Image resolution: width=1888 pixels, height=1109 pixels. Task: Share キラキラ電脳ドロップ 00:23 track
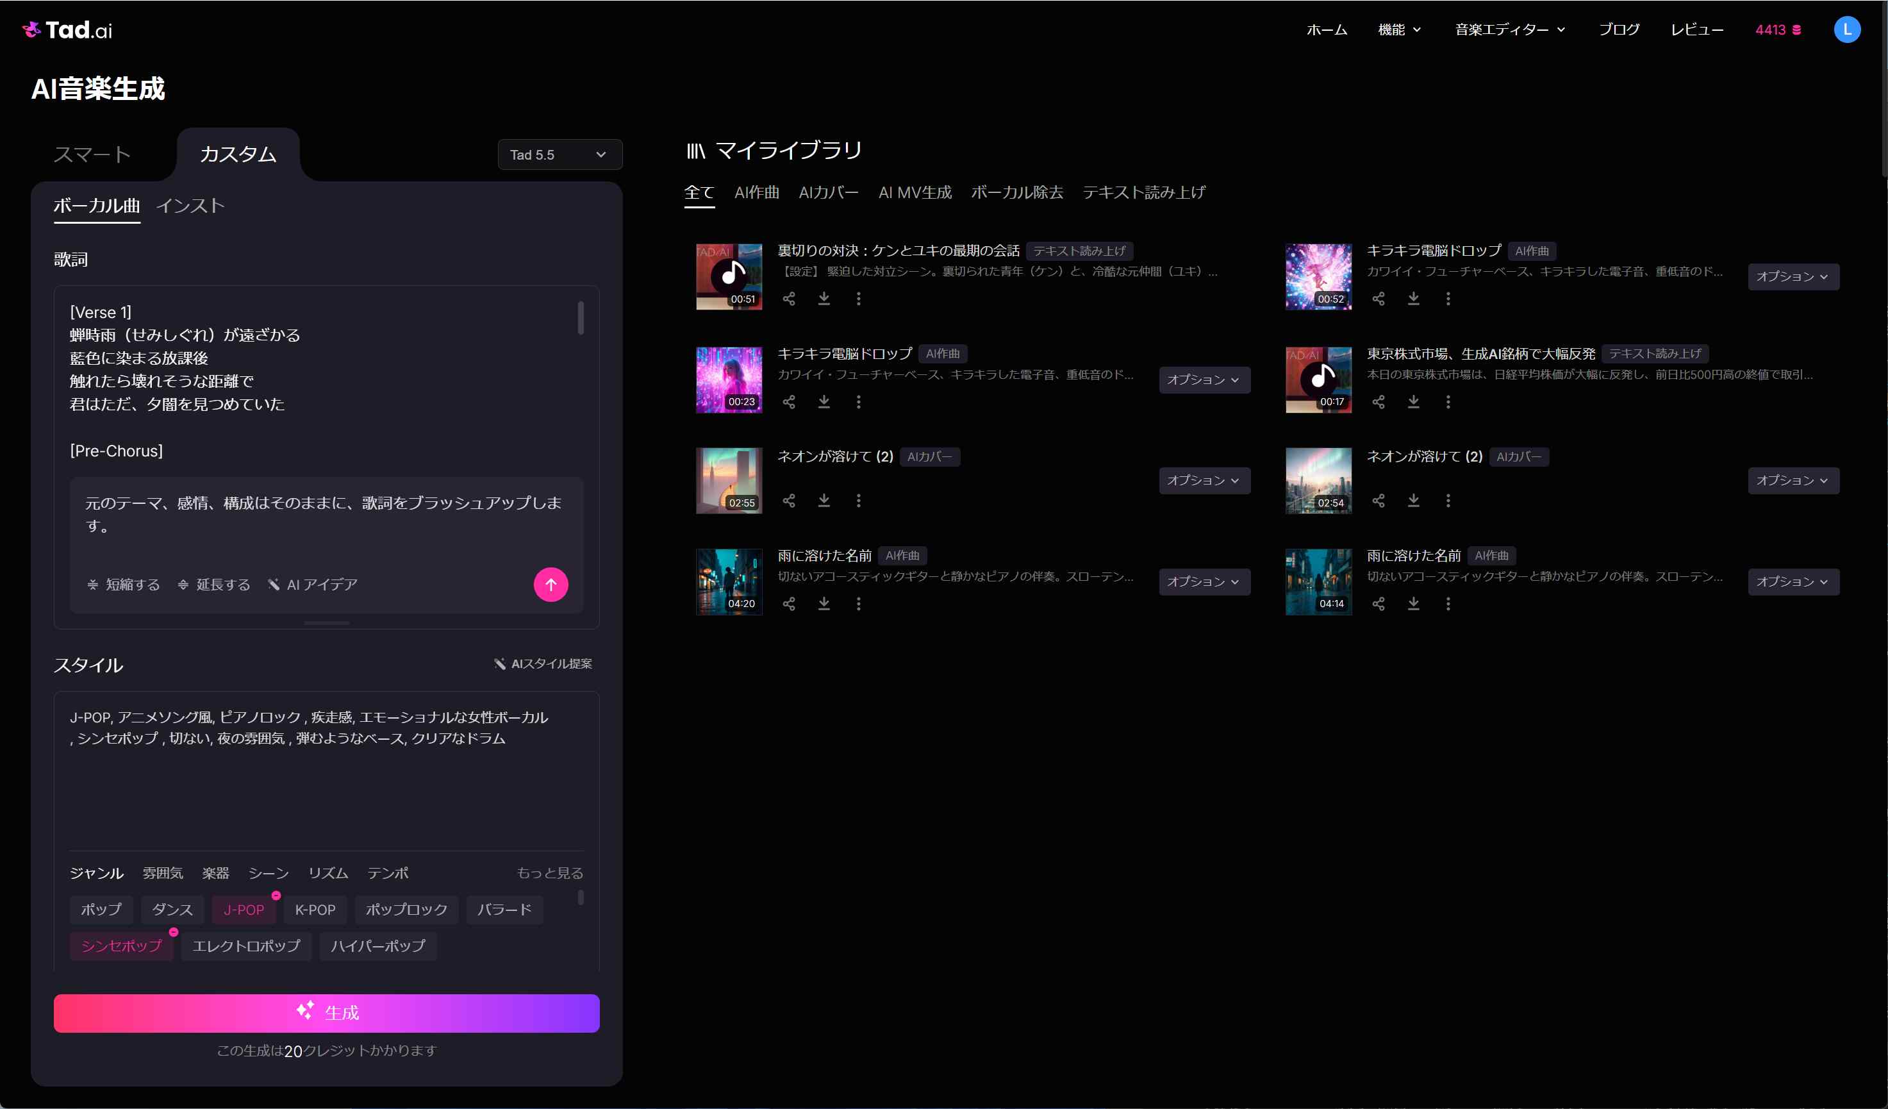click(789, 403)
